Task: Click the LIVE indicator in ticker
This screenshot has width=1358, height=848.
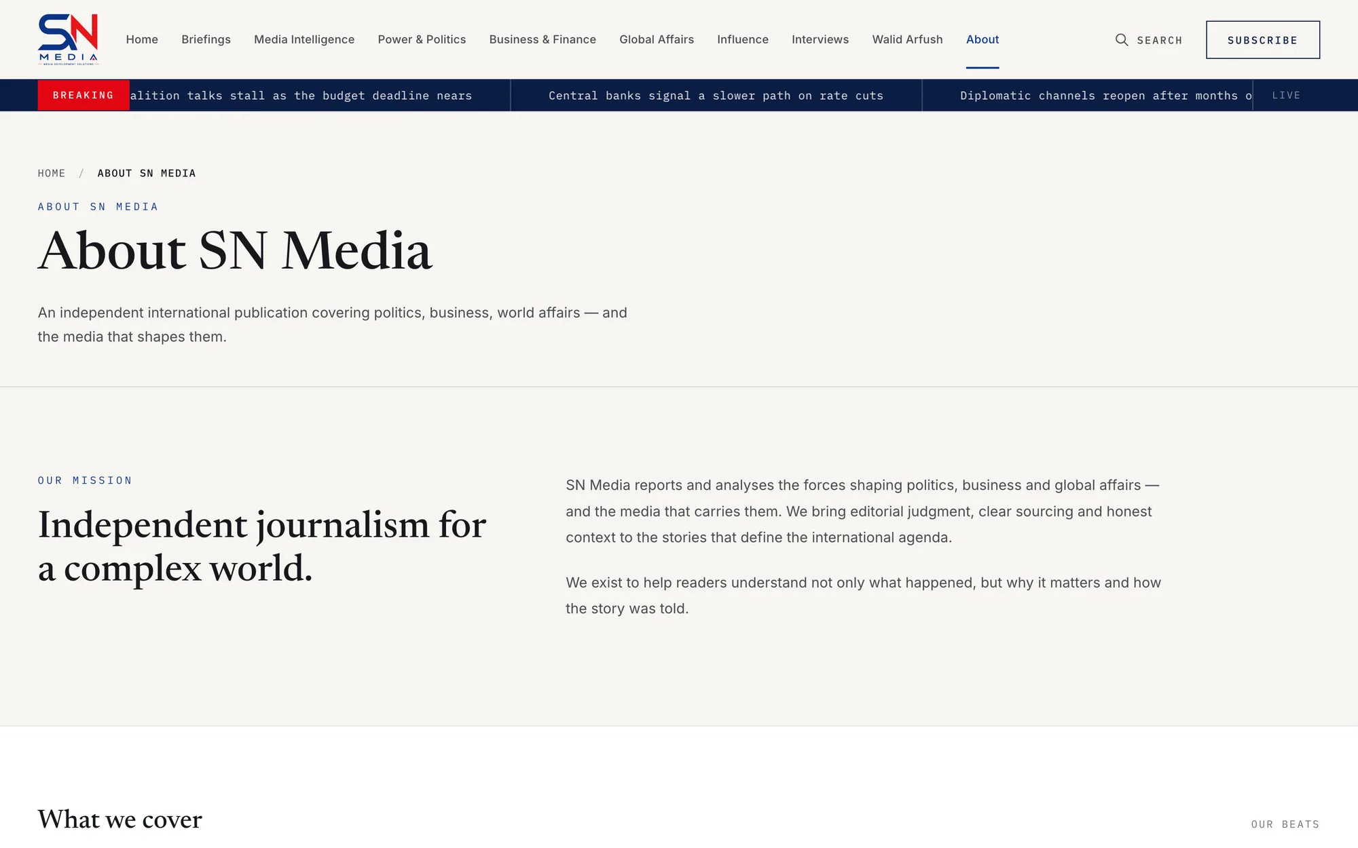Action: tap(1286, 96)
